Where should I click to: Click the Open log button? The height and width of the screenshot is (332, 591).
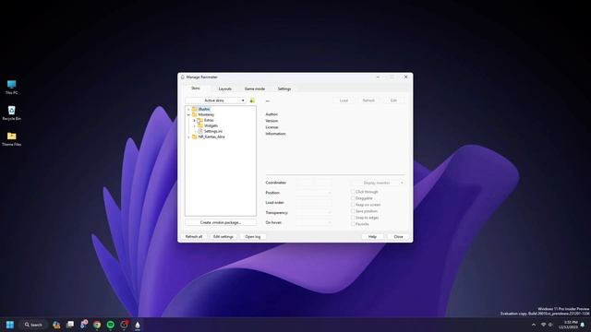[253, 236]
